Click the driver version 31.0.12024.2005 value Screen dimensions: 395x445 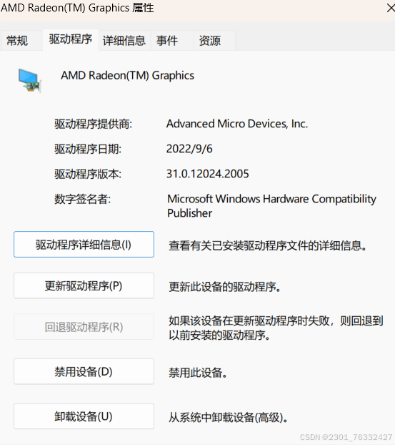[207, 174]
